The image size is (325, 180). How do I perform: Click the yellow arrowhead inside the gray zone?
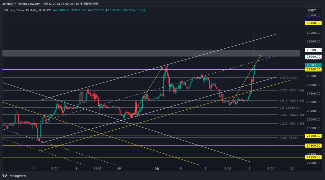coord(260,55)
